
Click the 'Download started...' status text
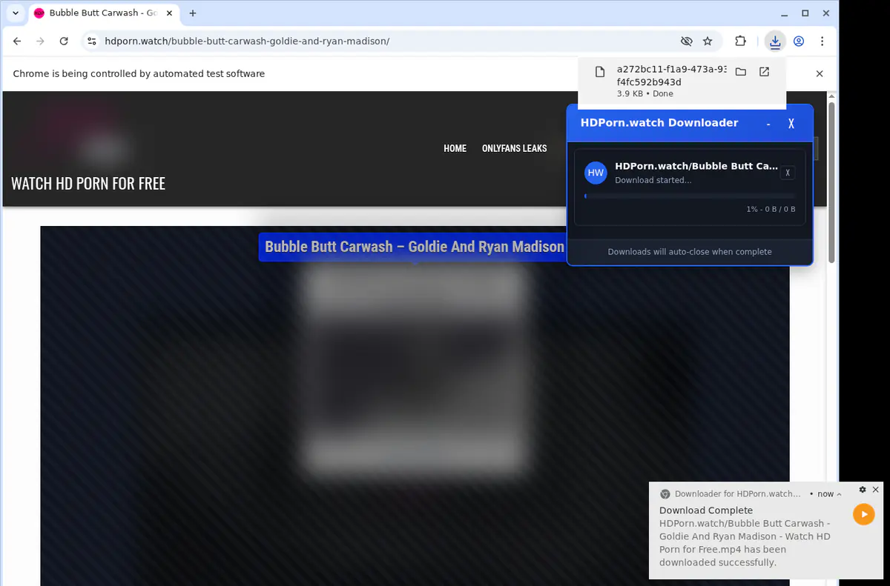pos(653,180)
